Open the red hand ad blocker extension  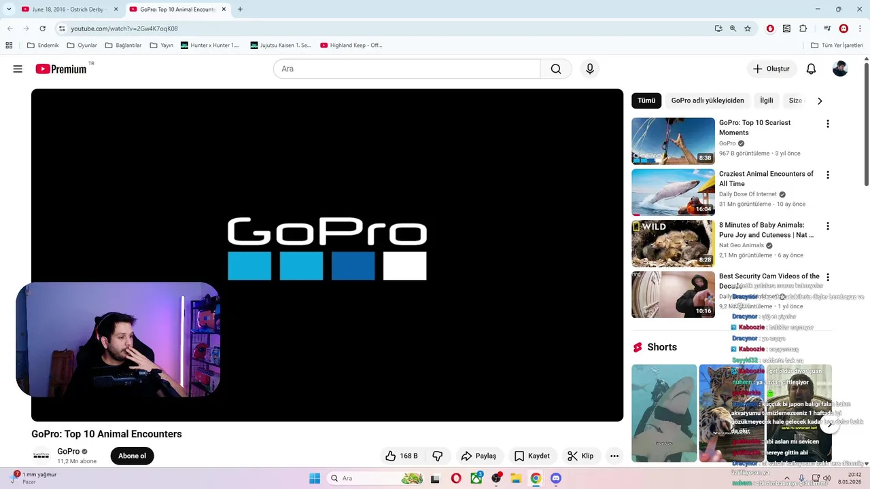770,29
